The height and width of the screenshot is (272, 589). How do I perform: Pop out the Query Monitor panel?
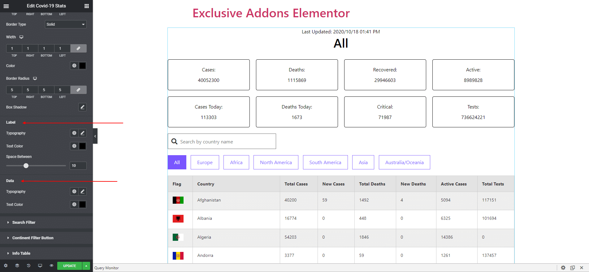click(x=572, y=268)
